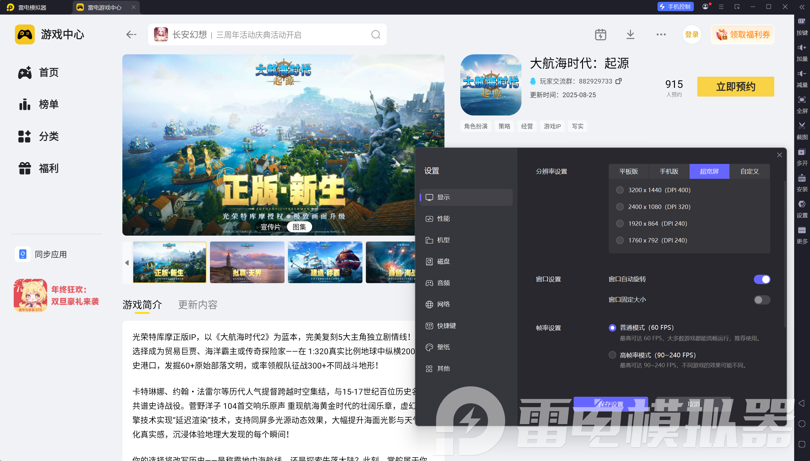The width and height of the screenshot is (810, 461).
Task: Switch to the phone (手机版) resolution tab
Action: click(x=669, y=171)
